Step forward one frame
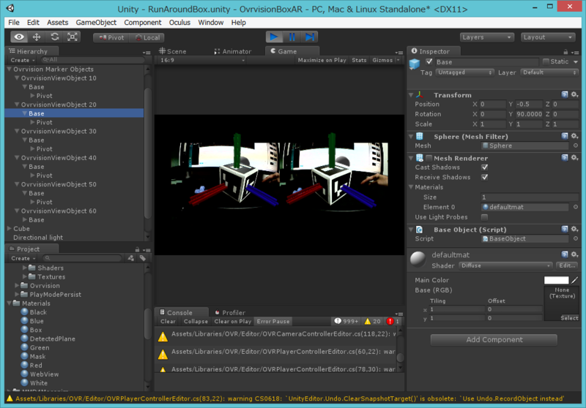The height and width of the screenshot is (408, 586). point(309,37)
